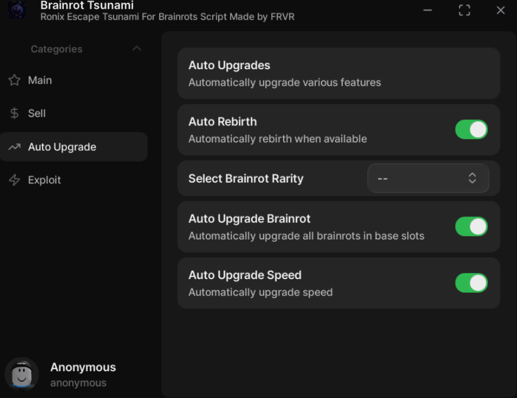Switch off Auto Upgrade Speed
517x398 pixels.
coord(471,283)
